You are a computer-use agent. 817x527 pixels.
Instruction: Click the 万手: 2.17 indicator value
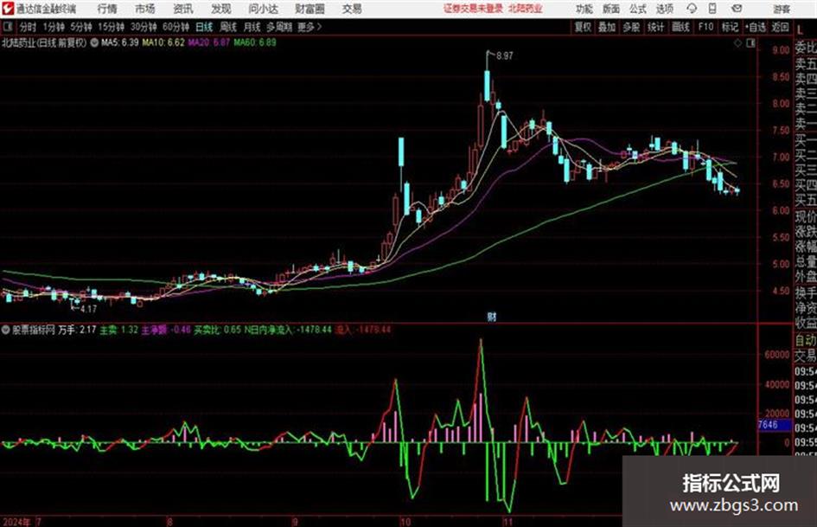[x=77, y=330]
